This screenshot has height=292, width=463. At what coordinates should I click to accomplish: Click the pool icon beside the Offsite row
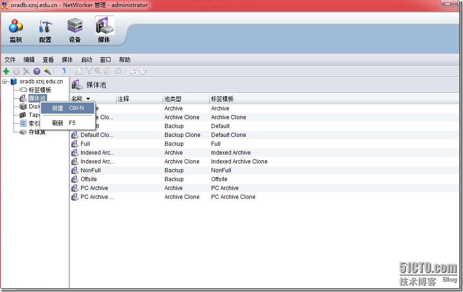point(75,179)
